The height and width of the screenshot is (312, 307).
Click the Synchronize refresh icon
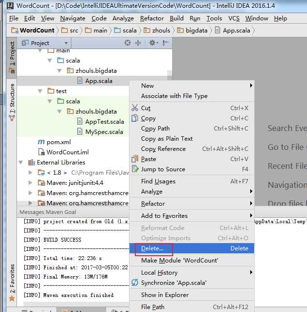coord(135,282)
